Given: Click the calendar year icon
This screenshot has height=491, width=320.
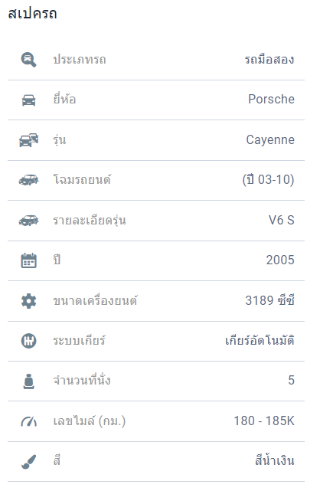Looking at the screenshot, I should tap(29, 260).
